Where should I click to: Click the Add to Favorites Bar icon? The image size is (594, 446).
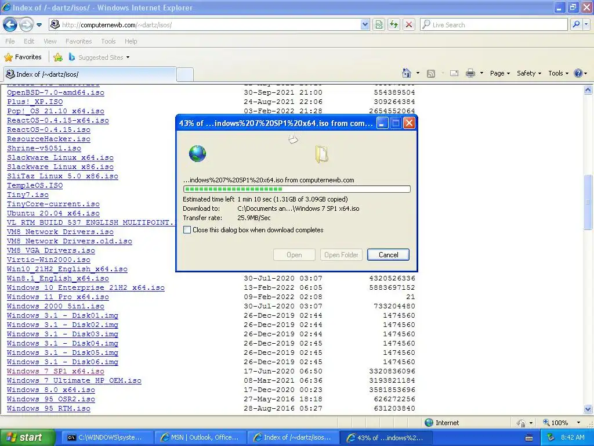tap(58, 57)
